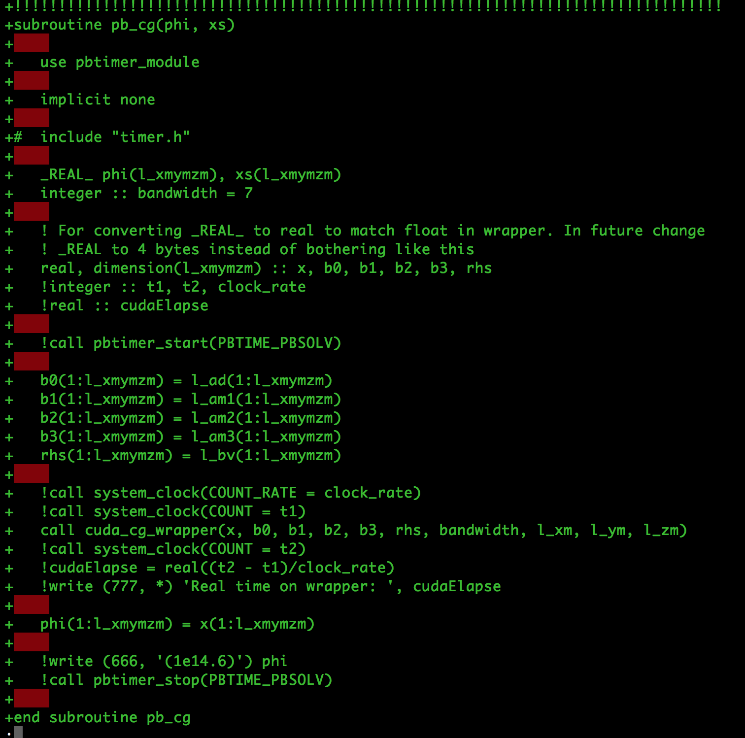Click the gray terminal cursor at the bottom
This screenshot has width=745, height=738.
point(18,732)
